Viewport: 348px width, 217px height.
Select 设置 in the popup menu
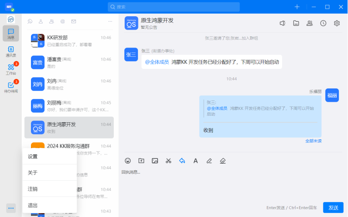(x=50, y=156)
